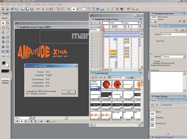This screenshot has width=187, height=139.
Task: Toggle Library list view in Code Library
Action: click(x=157, y=105)
